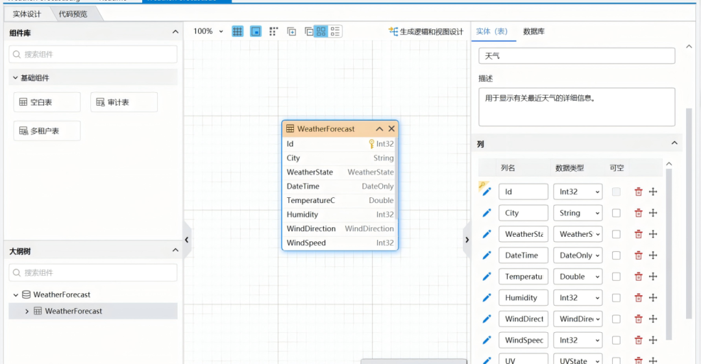Screen dimensions: 701x364
Task: Click the entity name field 天气
Action: tap(577, 56)
